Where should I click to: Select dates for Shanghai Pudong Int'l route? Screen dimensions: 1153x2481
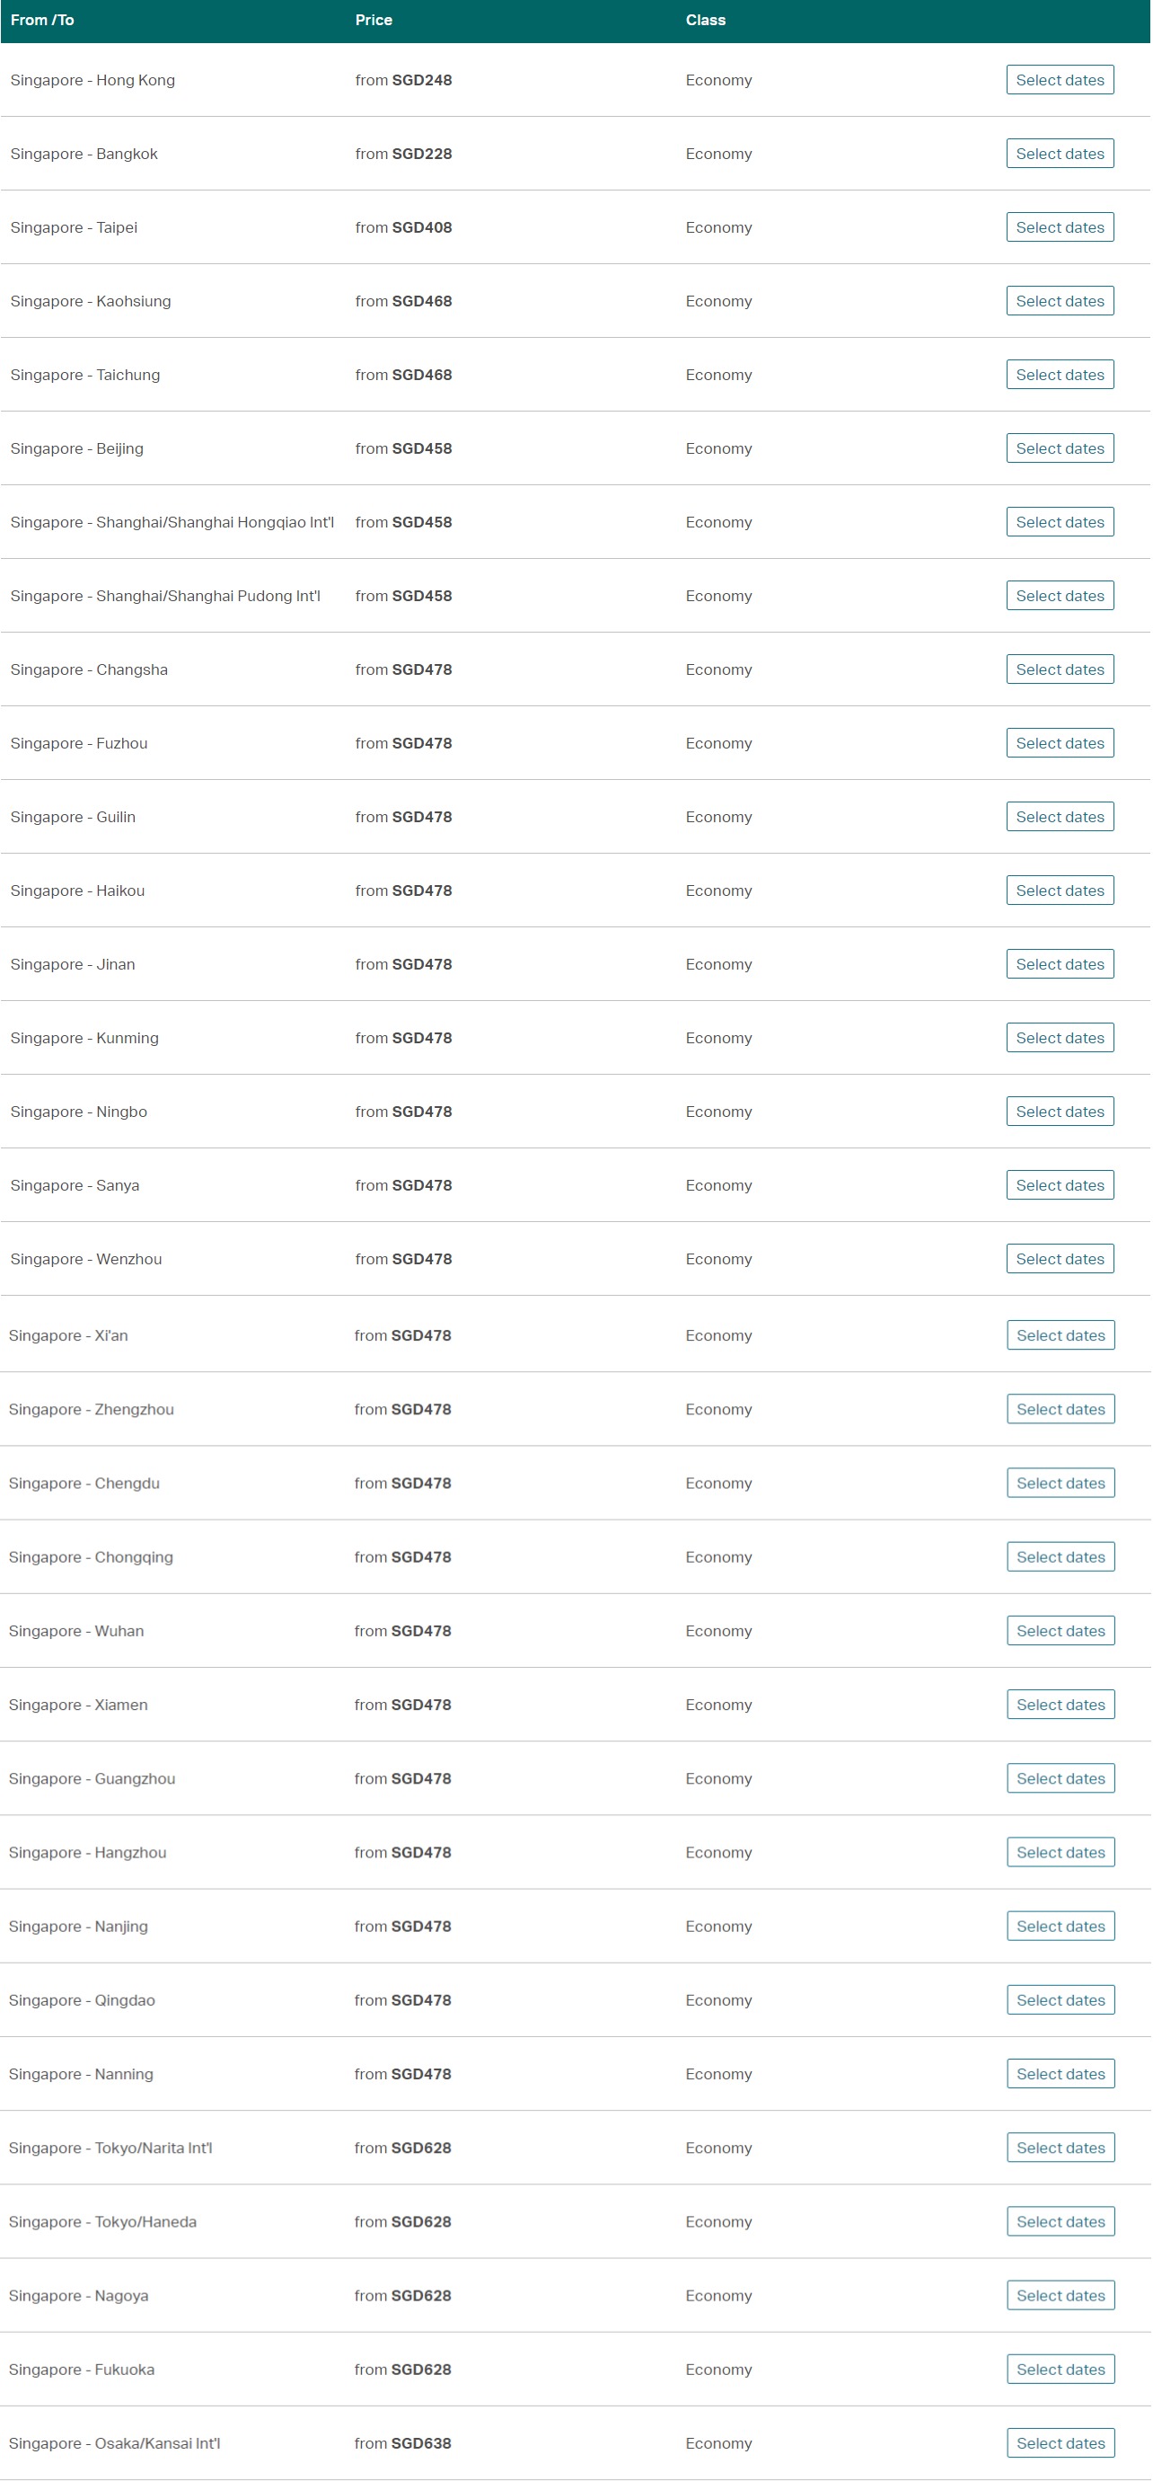(x=1060, y=595)
